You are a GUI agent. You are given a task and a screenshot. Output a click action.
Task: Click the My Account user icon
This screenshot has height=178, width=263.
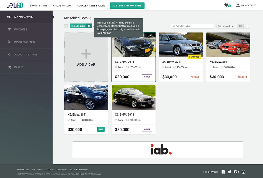coord(238,5)
